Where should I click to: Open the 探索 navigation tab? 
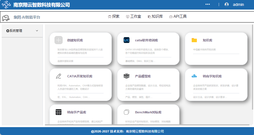(x=114, y=17)
